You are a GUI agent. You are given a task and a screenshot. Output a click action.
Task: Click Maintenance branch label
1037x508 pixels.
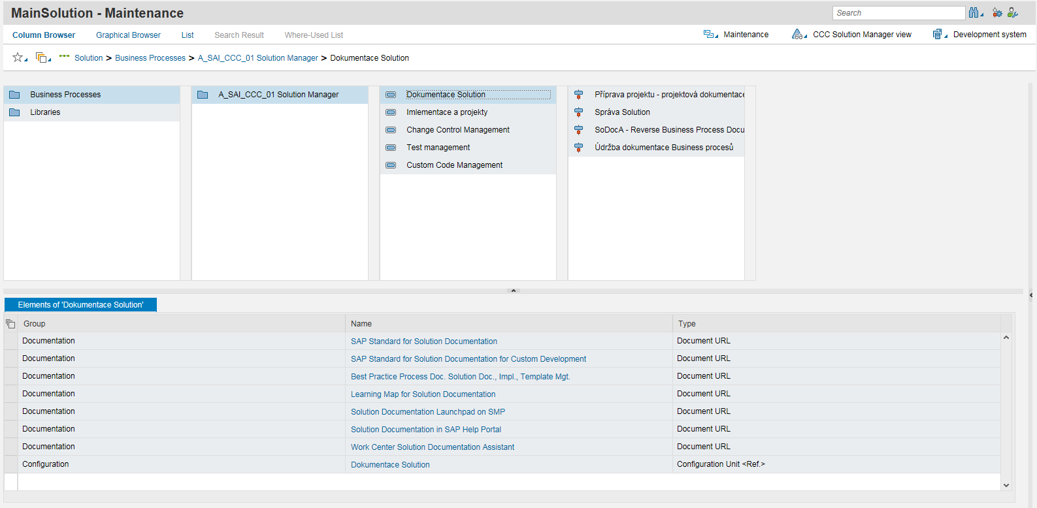pyautogui.click(x=746, y=35)
